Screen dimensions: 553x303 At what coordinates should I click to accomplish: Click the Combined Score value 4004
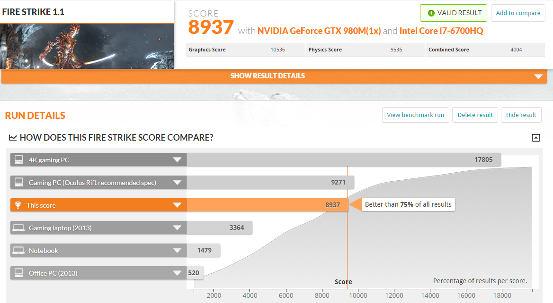(x=516, y=50)
